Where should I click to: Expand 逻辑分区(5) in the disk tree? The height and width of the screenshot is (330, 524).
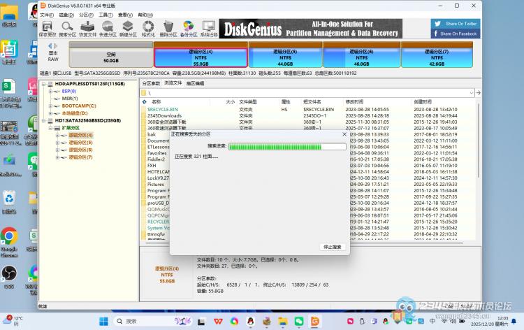[x=58, y=143]
